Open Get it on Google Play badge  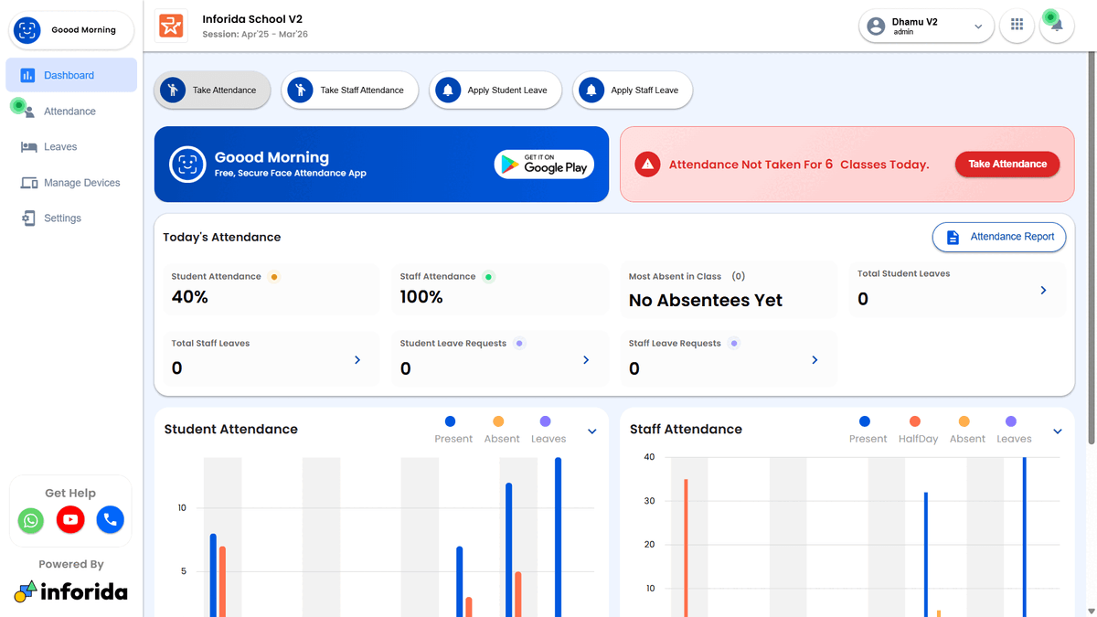tap(545, 165)
